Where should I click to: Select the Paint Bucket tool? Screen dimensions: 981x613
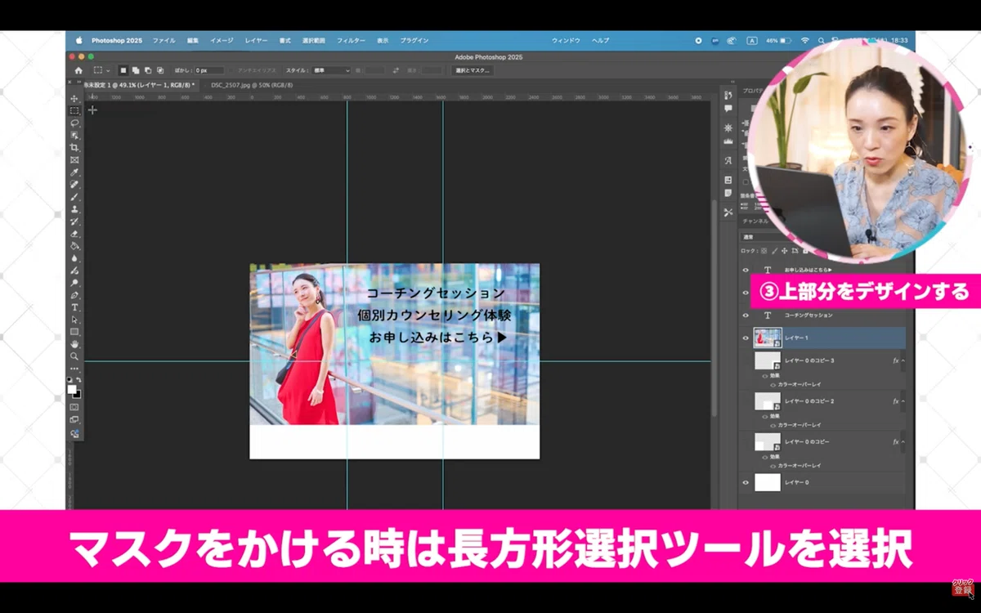click(x=74, y=246)
